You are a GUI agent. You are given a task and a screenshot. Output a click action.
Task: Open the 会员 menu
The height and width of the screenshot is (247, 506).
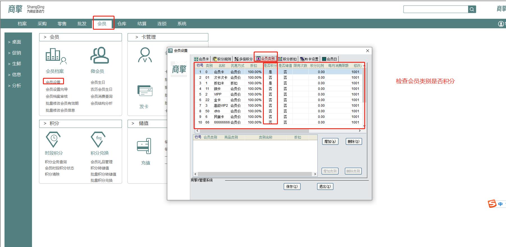click(102, 24)
